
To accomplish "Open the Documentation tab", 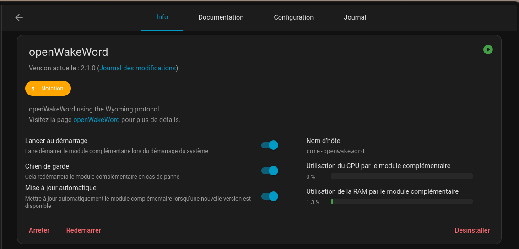I will (221, 17).
